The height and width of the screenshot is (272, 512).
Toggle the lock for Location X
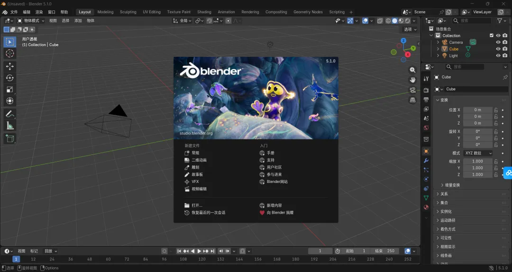pyautogui.click(x=496, y=110)
